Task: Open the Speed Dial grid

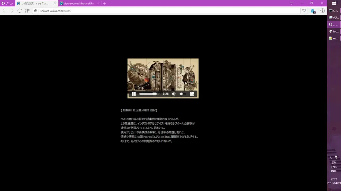Action: click(x=27, y=11)
